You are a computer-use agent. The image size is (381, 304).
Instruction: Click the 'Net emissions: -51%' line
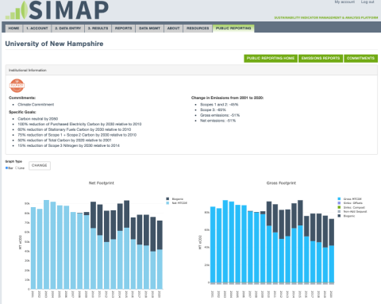pos(217,121)
